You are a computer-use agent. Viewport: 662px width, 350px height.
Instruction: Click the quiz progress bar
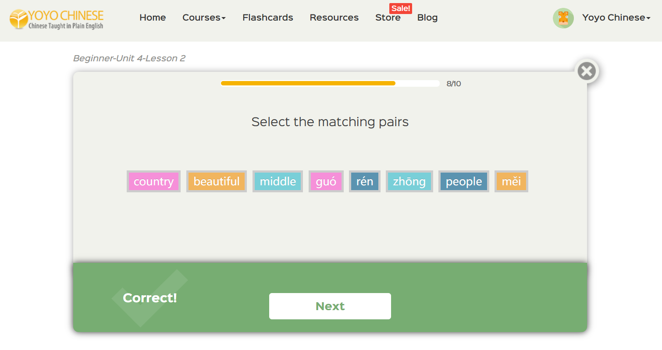click(x=330, y=84)
